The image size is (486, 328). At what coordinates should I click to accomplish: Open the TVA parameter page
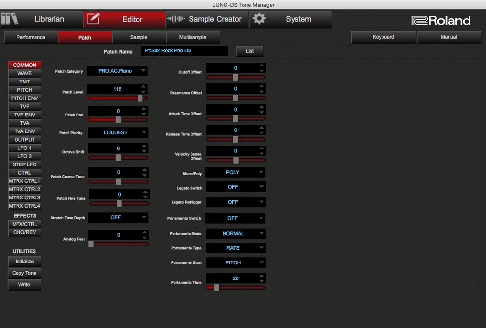pyautogui.click(x=24, y=123)
